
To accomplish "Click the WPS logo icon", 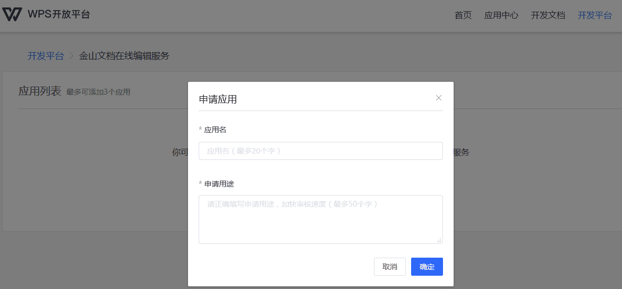I will pos(12,14).
